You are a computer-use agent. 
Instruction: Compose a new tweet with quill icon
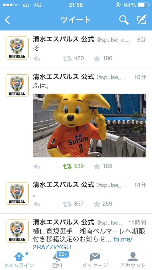[142, 19]
